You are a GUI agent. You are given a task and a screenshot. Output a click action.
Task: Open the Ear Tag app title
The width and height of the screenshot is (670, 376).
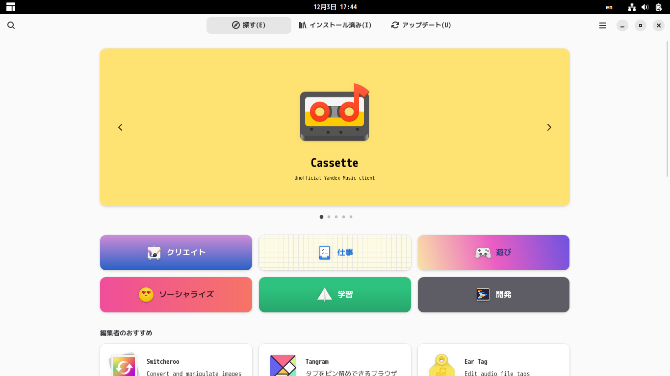coord(476,362)
